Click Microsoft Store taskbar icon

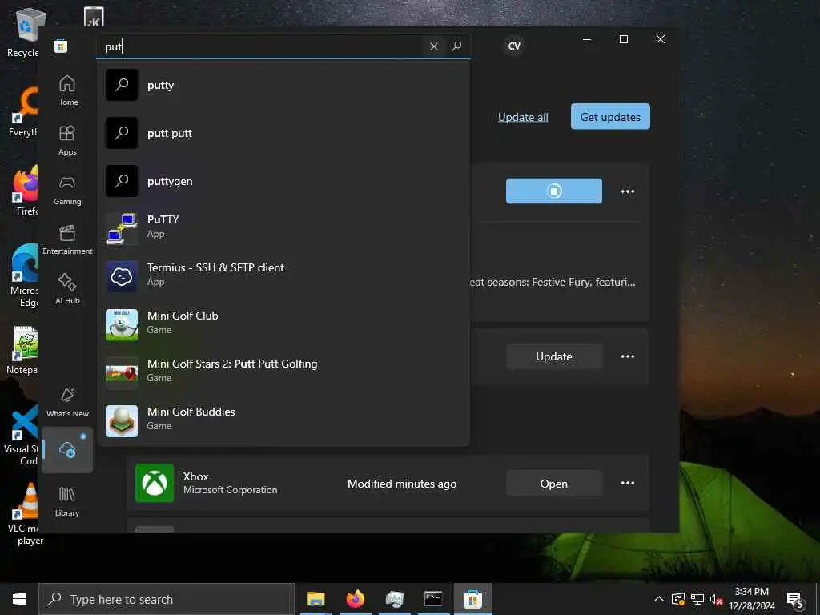pyautogui.click(x=472, y=599)
